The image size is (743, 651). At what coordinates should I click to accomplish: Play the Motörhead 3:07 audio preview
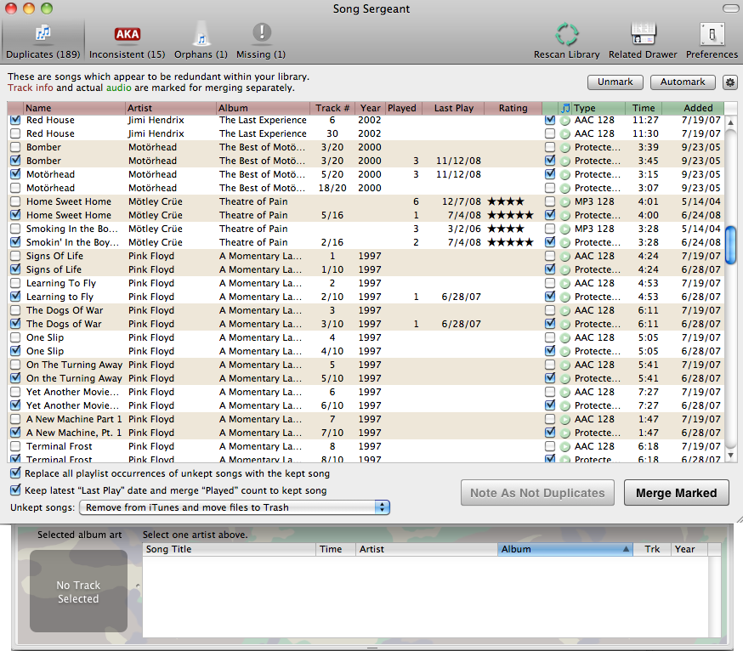click(x=564, y=188)
